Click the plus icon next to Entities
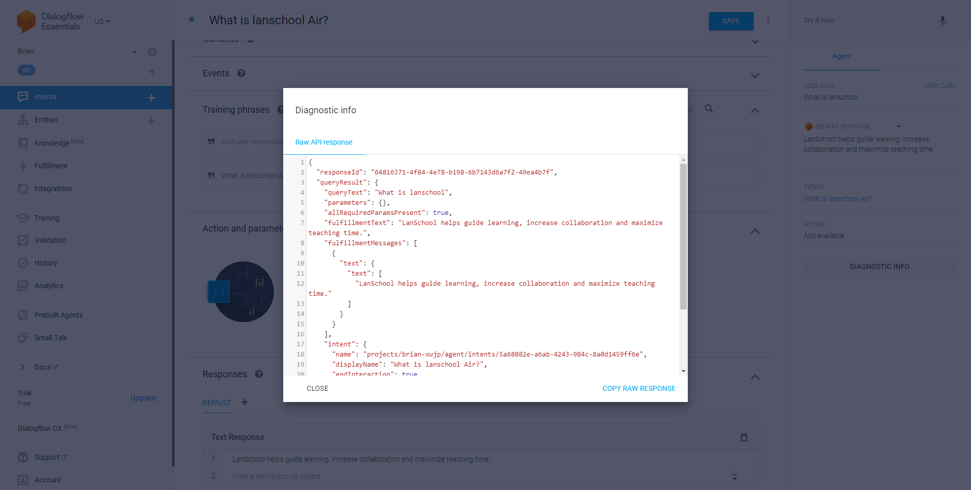 click(151, 121)
